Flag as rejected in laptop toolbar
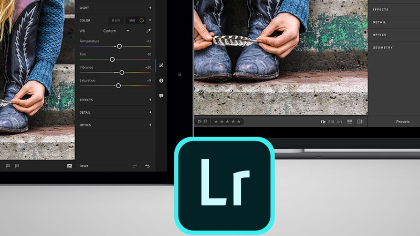The image size is (420, 236). tap(205, 122)
